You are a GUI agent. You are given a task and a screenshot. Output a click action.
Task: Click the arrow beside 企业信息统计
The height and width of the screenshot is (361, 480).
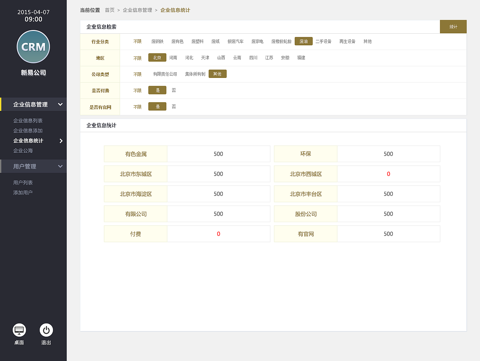click(x=61, y=141)
